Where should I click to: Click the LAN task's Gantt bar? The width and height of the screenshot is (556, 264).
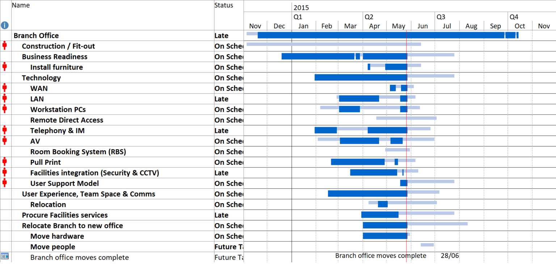click(x=358, y=98)
